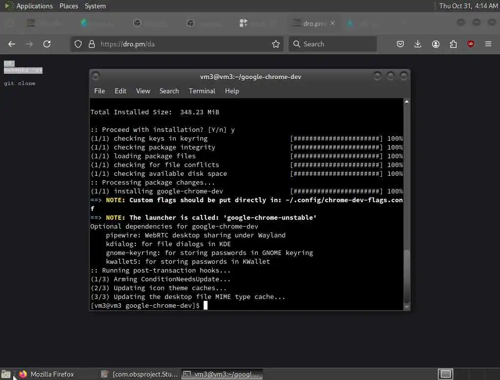Click the 'NOTE: Custom flags' line
Viewport: 500px width, 380px height.
click(247, 200)
